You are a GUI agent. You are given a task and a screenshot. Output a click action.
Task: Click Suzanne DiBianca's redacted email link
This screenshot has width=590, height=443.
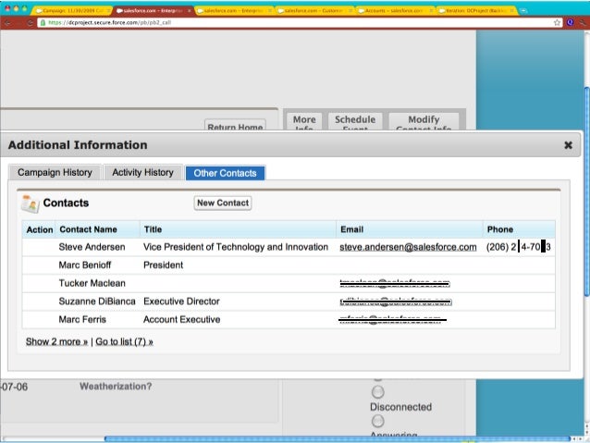(x=396, y=301)
